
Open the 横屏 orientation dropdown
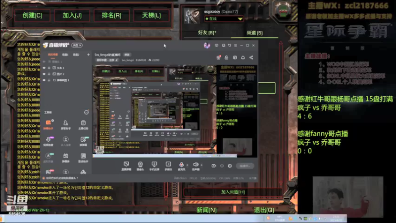click(x=77, y=45)
